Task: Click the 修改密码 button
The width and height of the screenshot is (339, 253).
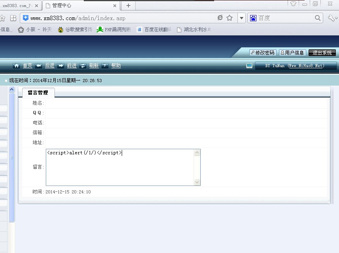Action: 263,53
